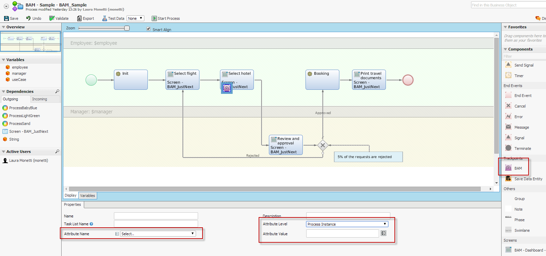Image resolution: width=546 pixels, height=256 pixels.
Task: Collapse the Overview panel
Action: (3, 27)
